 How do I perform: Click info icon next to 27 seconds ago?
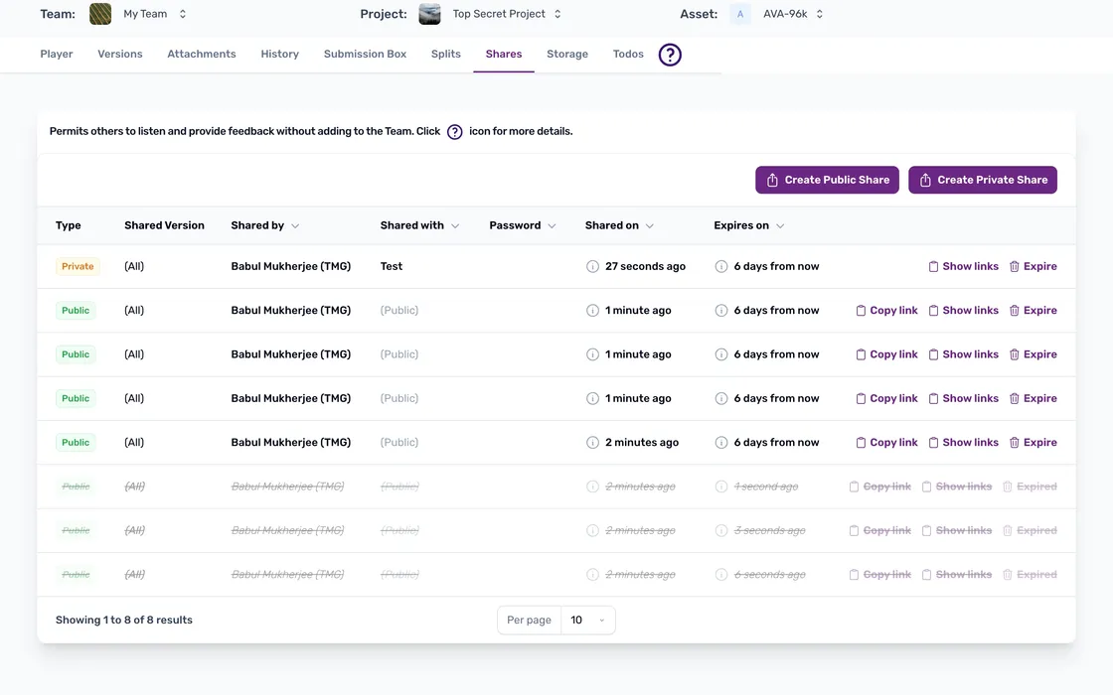pos(592,267)
